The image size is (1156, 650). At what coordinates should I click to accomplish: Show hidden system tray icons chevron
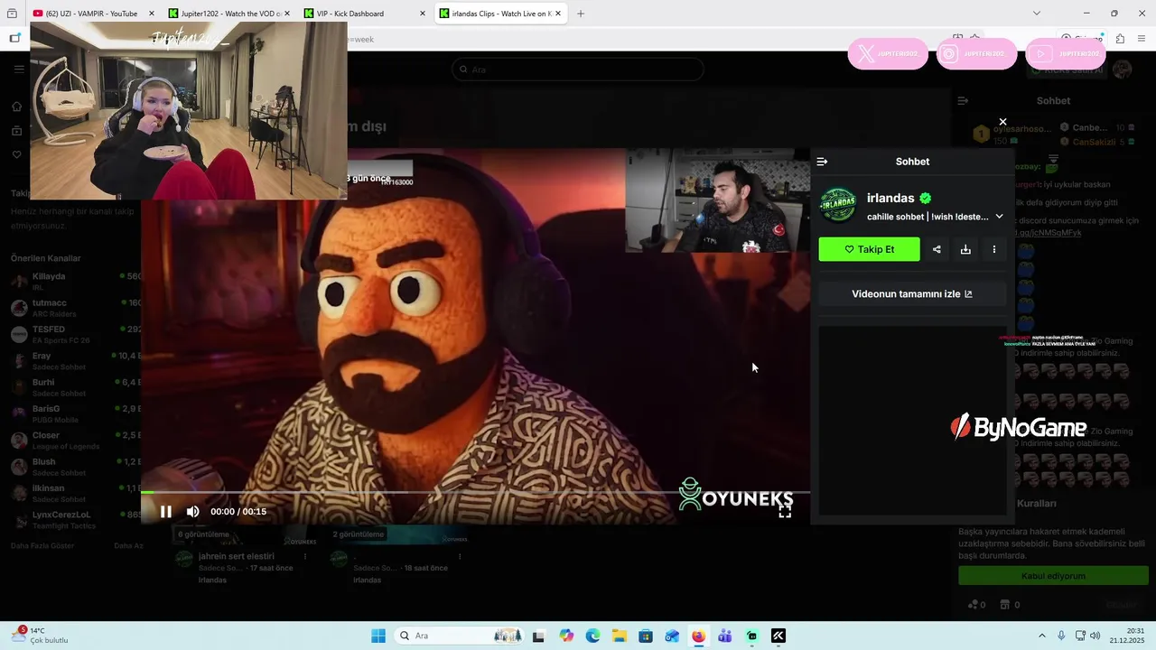(x=1041, y=636)
